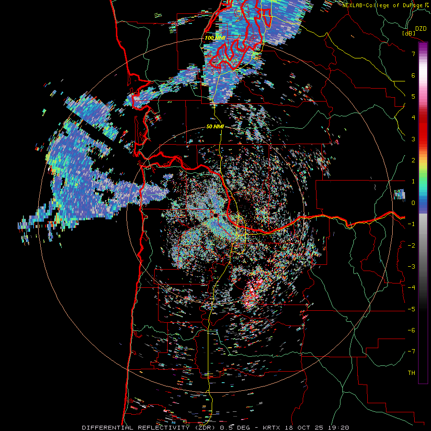Screen dimensions: 431x431
Task: Click the TH threshold label on scale
Action: tap(411, 373)
